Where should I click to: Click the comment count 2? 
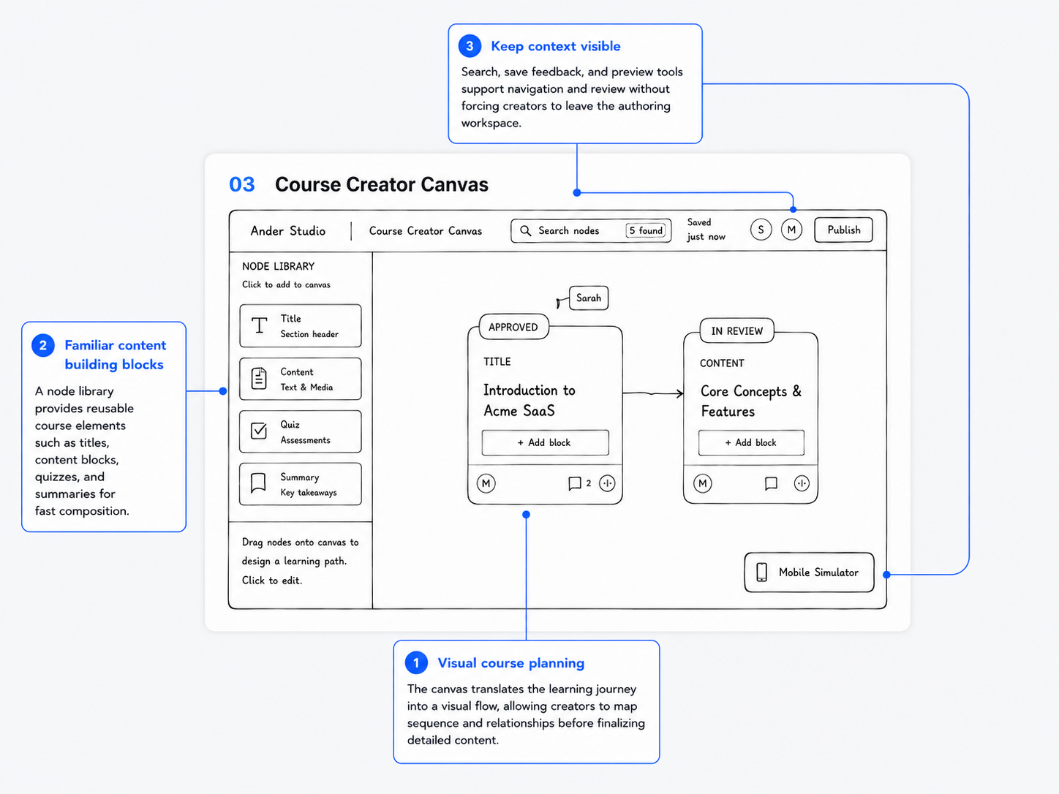(x=589, y=483)
